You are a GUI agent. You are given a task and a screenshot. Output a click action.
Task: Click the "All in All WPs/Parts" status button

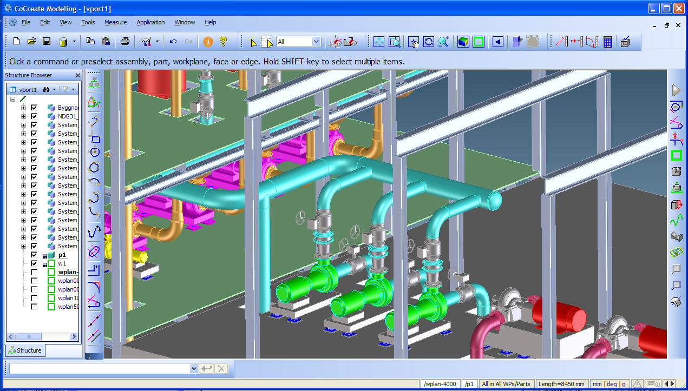coord(507,383)
